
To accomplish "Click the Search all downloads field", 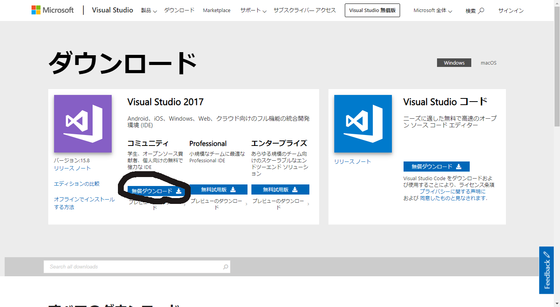I will (137, 267).
